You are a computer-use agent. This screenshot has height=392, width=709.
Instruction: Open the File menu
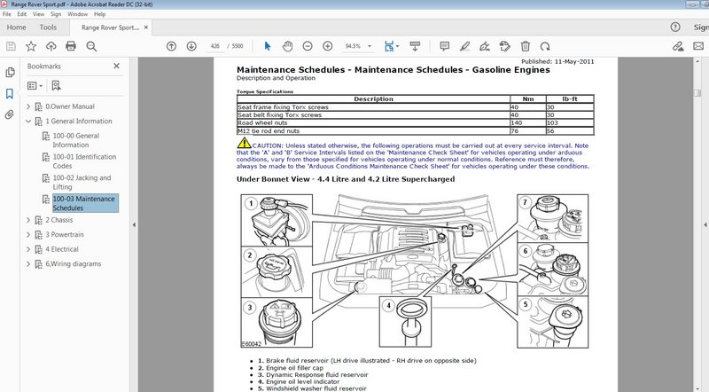click(x=7, y=14)
